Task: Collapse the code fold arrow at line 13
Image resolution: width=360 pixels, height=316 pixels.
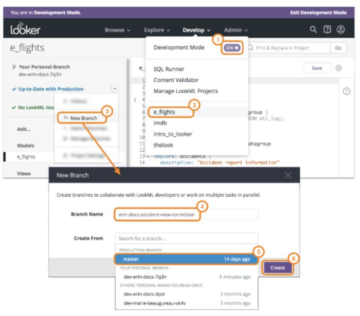Action: point(147,157)
